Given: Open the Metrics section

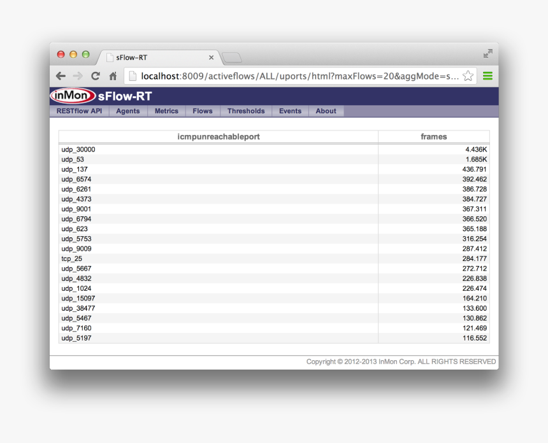Looking at the screenshot, I should pyautogui.click(x=166, y=111).
